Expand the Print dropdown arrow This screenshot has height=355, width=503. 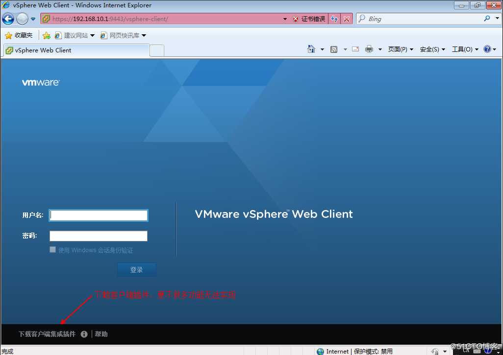380,49
